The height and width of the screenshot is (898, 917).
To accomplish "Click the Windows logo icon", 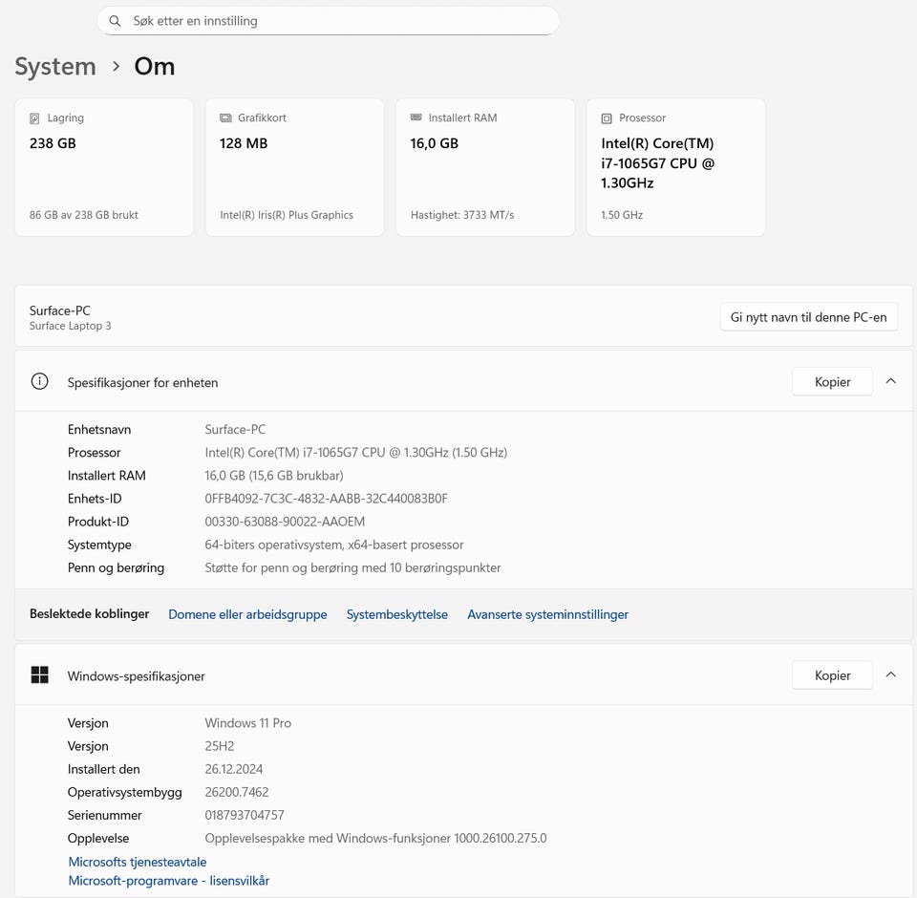I will point(39,675).
